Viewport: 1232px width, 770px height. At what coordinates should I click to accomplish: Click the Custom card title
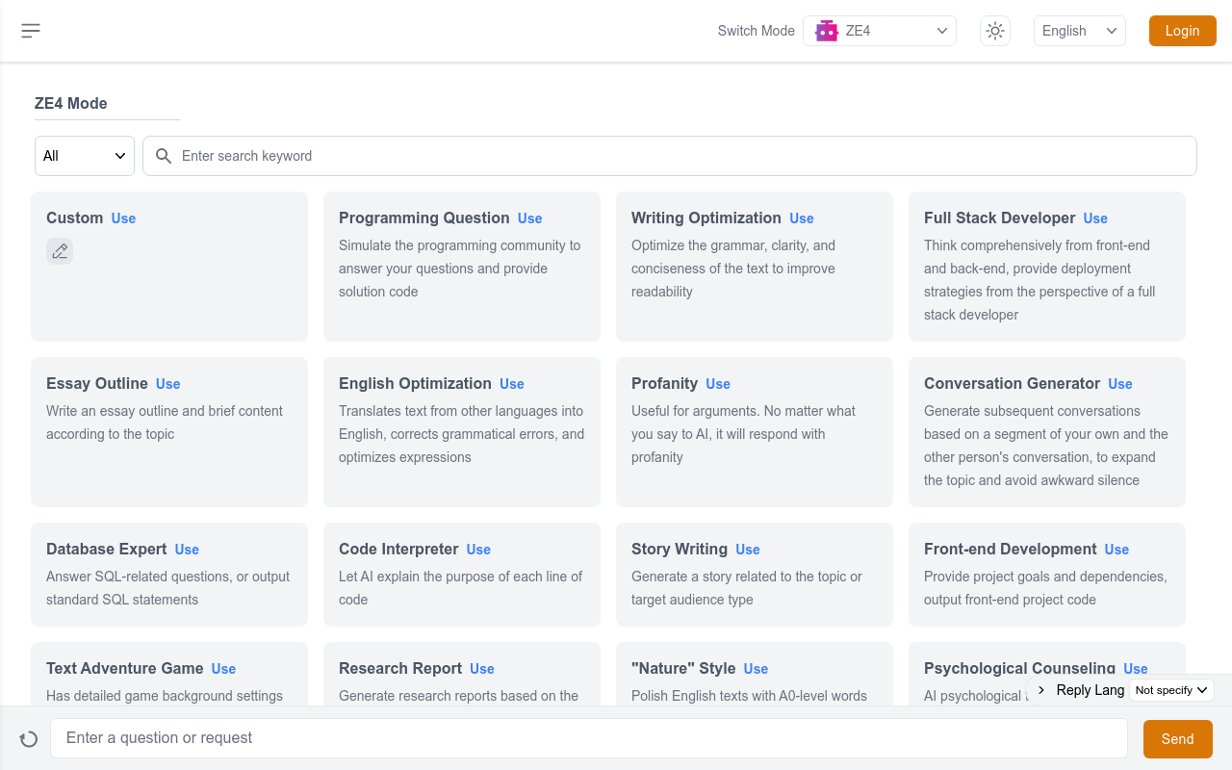75,218
